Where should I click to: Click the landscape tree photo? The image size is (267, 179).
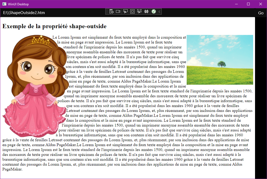click(x=220, y=60)
